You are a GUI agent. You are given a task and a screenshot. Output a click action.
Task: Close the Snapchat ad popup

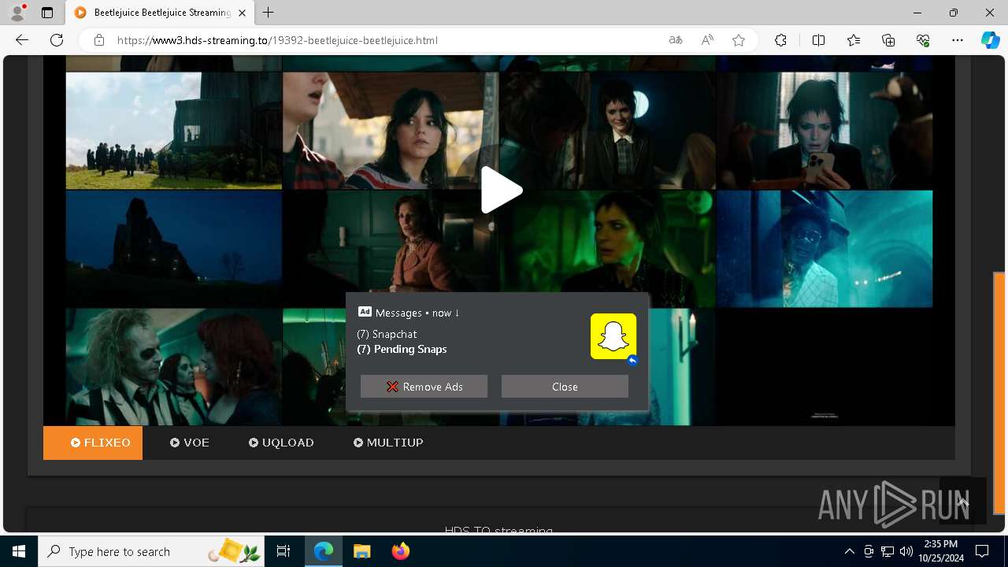coord(565,387)
